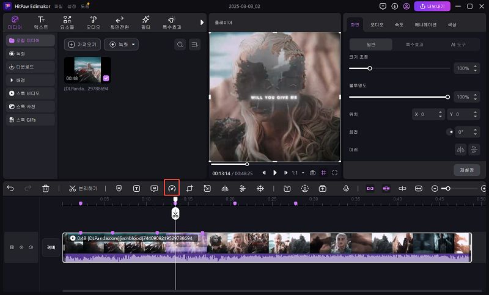Click the speed adjustment icon in timeline toolbar
Viewport: 489px width, 295px height.
tap(172, 189)
